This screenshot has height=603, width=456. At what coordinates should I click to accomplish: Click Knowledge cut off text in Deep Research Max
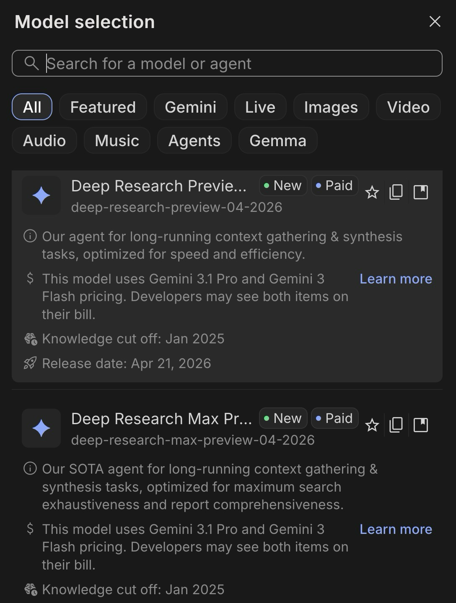coord(133,590)
